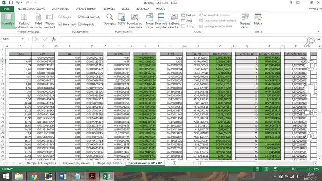Open Word from the taskbar

[x=63, y=176]
